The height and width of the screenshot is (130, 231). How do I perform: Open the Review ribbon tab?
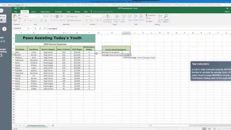point(77,12)
